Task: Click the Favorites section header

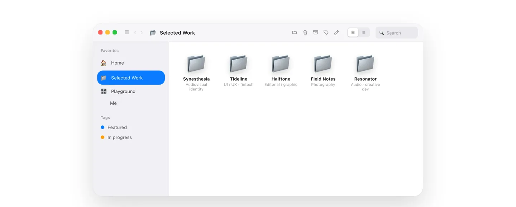Action: click(x=110, y=51)
